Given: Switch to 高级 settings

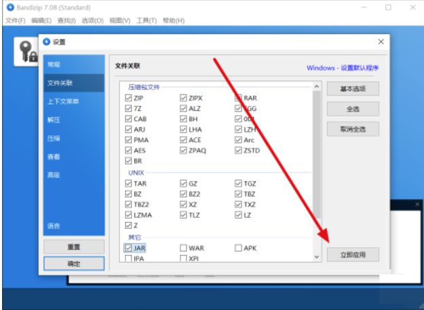Looking at the screenshot, I should (x=74, y=175).
